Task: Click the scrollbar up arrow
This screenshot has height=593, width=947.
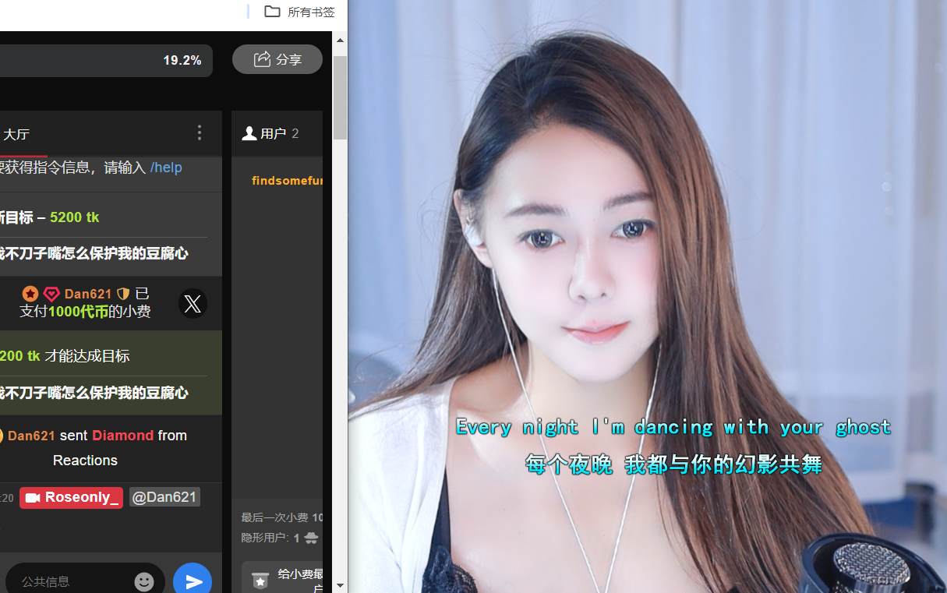Action: (341, 40)
